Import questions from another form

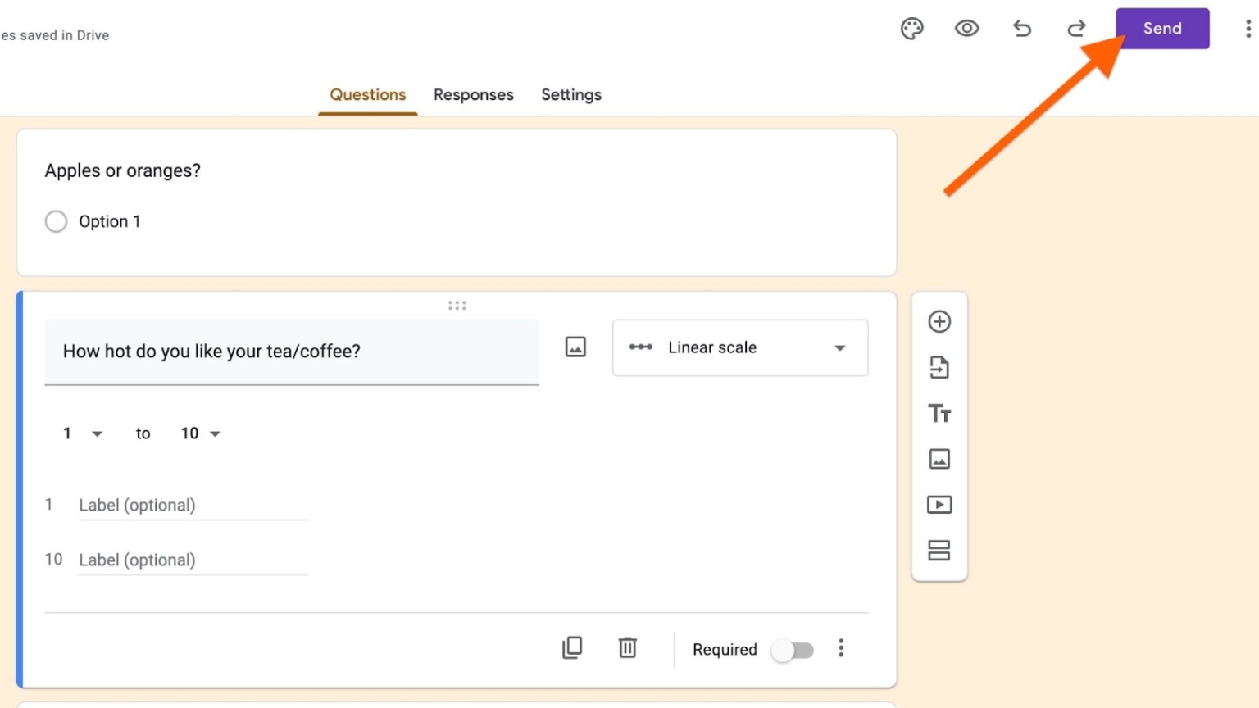[939, 367]
